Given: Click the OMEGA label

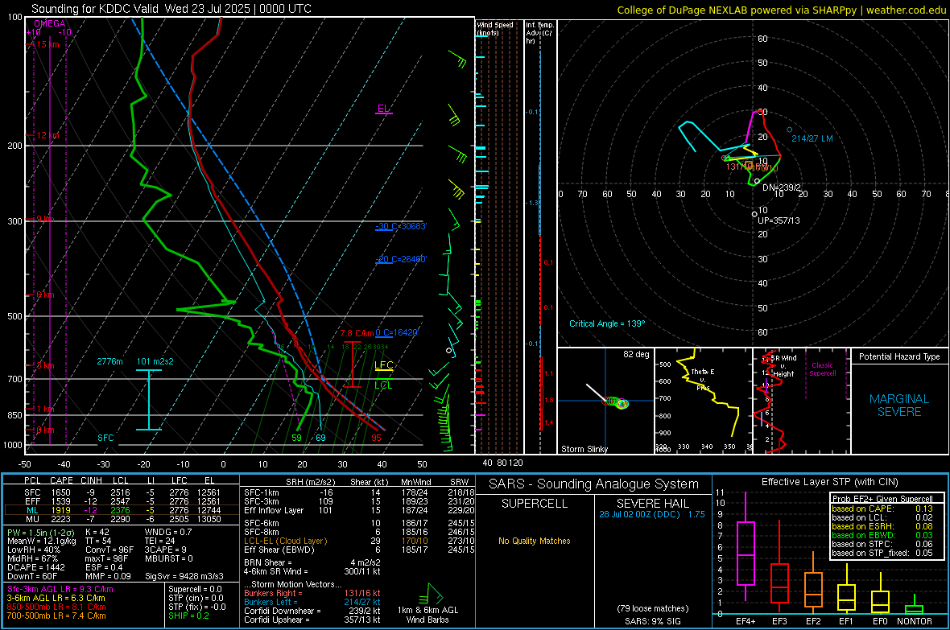Looking at the screenshot, I should [50, 23].
